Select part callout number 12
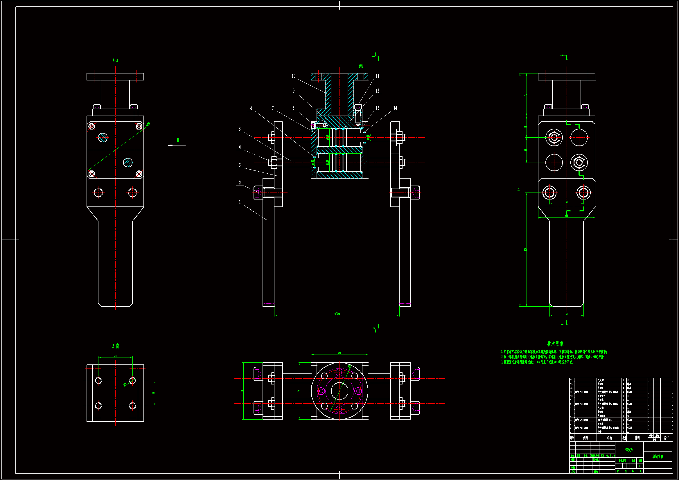 [x=377, y=91]
